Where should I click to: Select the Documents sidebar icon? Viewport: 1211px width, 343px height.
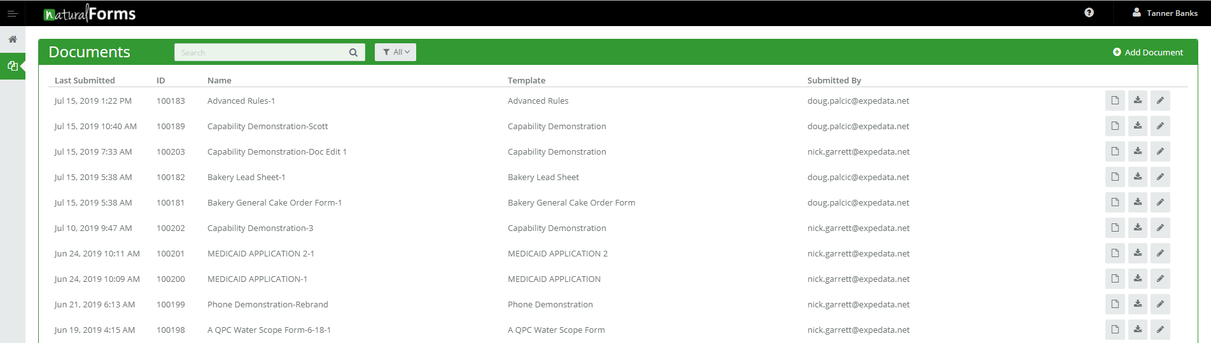(x=12, y=66)
